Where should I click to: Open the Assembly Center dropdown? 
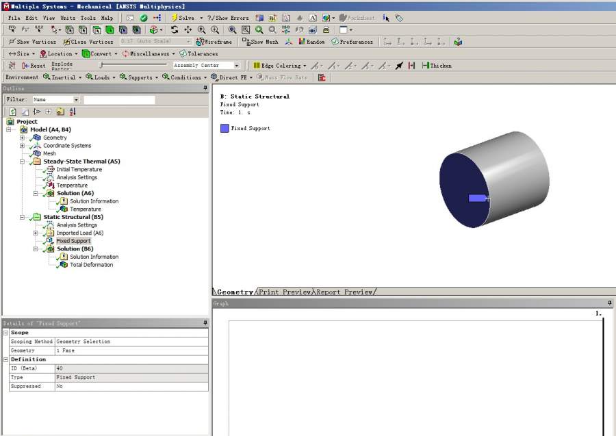tap(237, 66)
